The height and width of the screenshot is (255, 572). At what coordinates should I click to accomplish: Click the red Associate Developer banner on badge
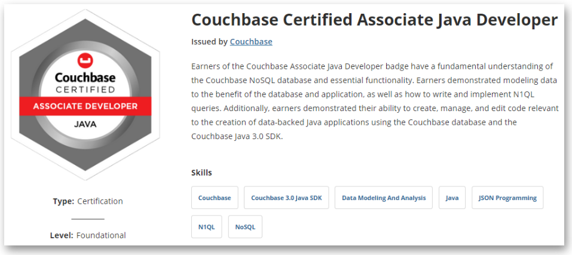coord(85,106)
